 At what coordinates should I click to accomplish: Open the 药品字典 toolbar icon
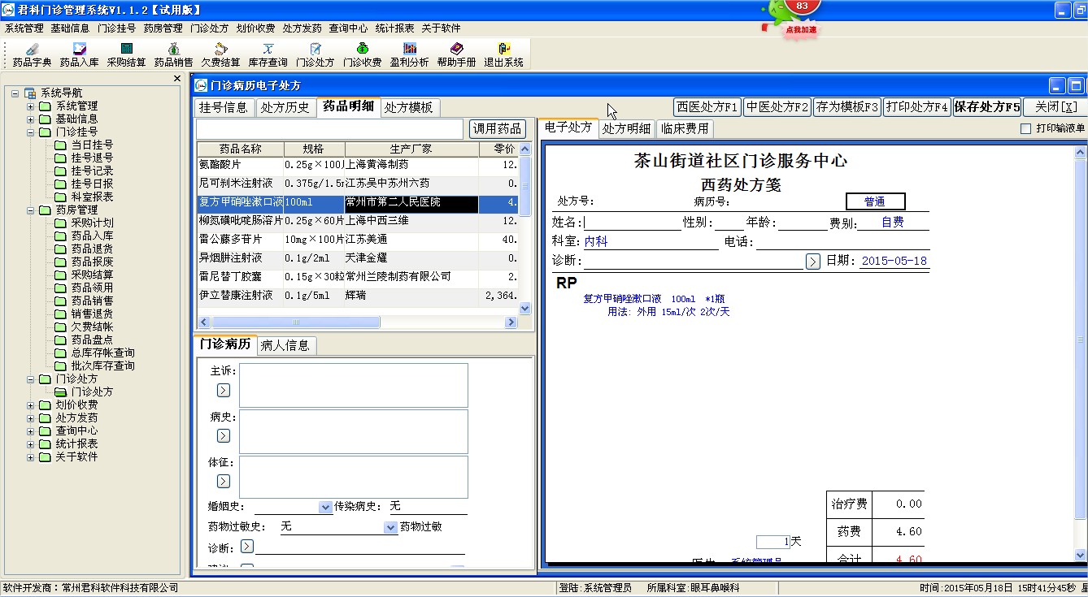tap(32, 55)
